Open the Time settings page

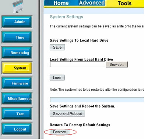coord(17,37)
